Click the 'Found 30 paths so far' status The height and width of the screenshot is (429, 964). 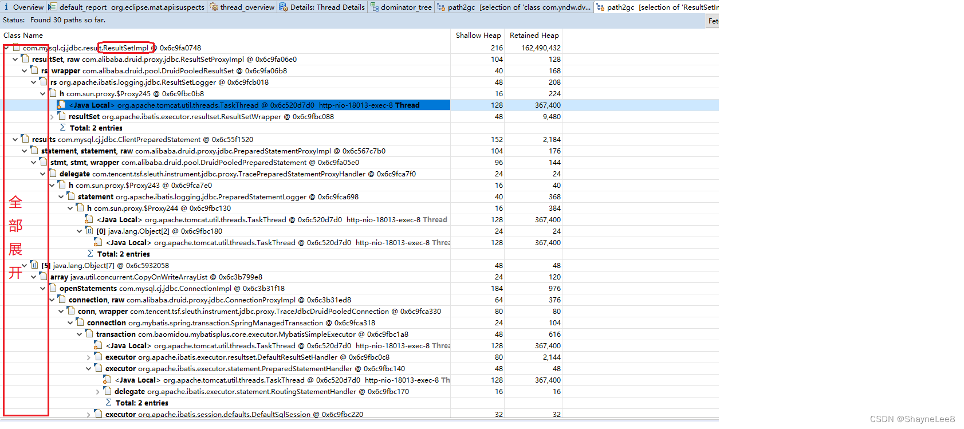pos(68,20)
